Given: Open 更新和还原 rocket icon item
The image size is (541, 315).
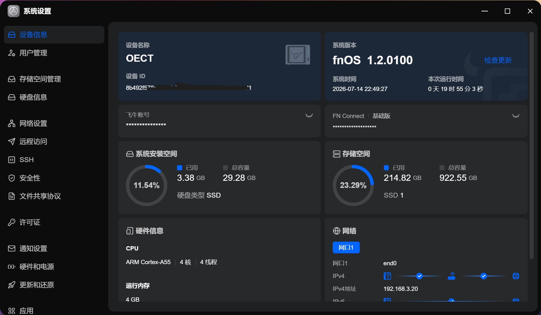Looking at the screenshot, I should 54,285.
